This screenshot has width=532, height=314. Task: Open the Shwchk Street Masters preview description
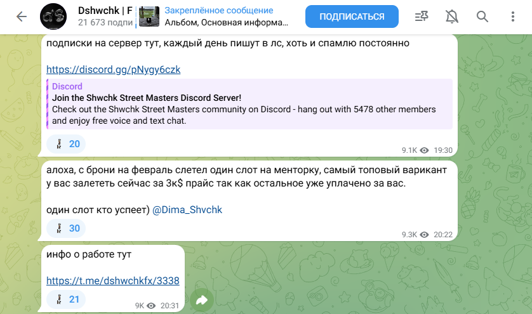[x=244, y=115]
